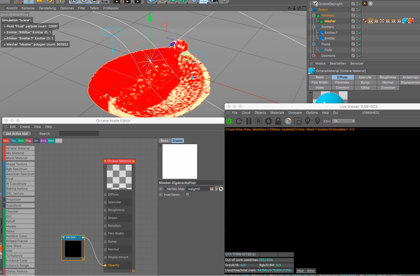Click the Get Active Mat button

click(17, 134)
